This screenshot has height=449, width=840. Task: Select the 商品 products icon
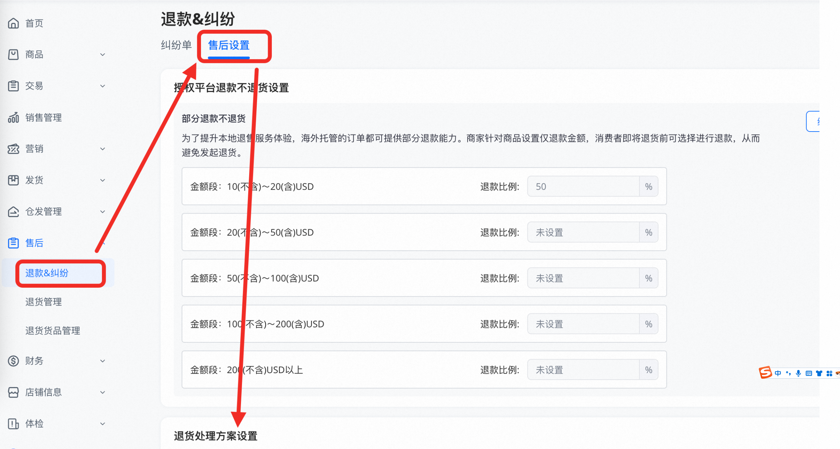(x=13, y=54)
